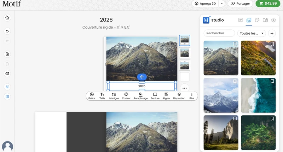
Task: Toggle bookmark on the ocean beach photo
Action: pos(272,81)
